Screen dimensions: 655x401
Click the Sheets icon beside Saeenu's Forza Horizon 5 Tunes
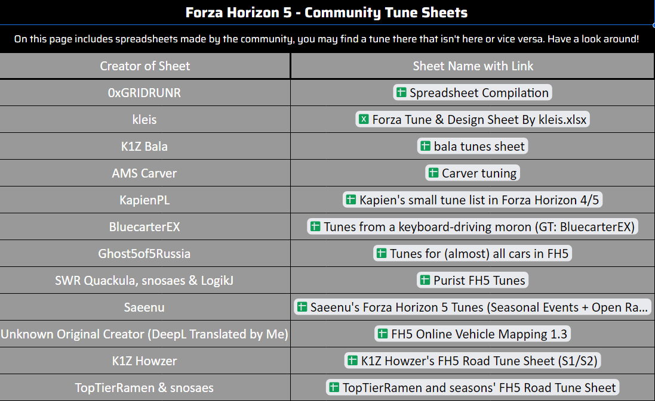(x=302, y=307)
